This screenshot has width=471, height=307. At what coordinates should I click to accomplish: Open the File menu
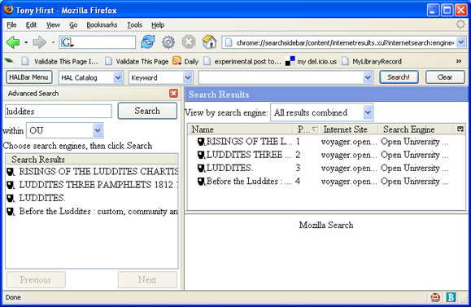11,25
